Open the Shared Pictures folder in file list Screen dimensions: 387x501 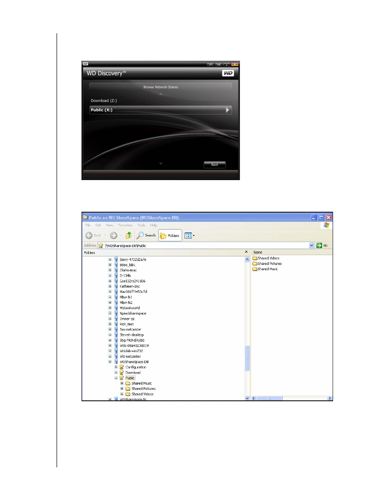coord(267,264)
